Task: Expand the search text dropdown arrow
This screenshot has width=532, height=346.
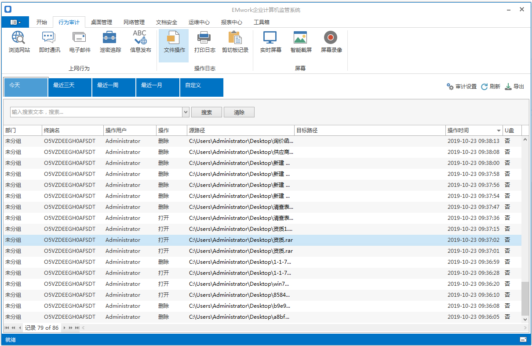Action: pyautogui.click(x=186, y=112)
